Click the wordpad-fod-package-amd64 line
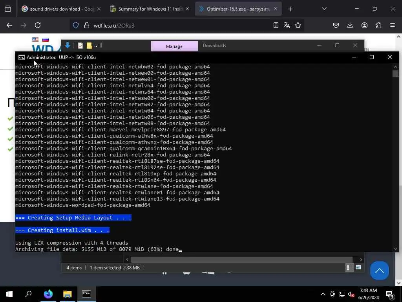 pos(82,205)
